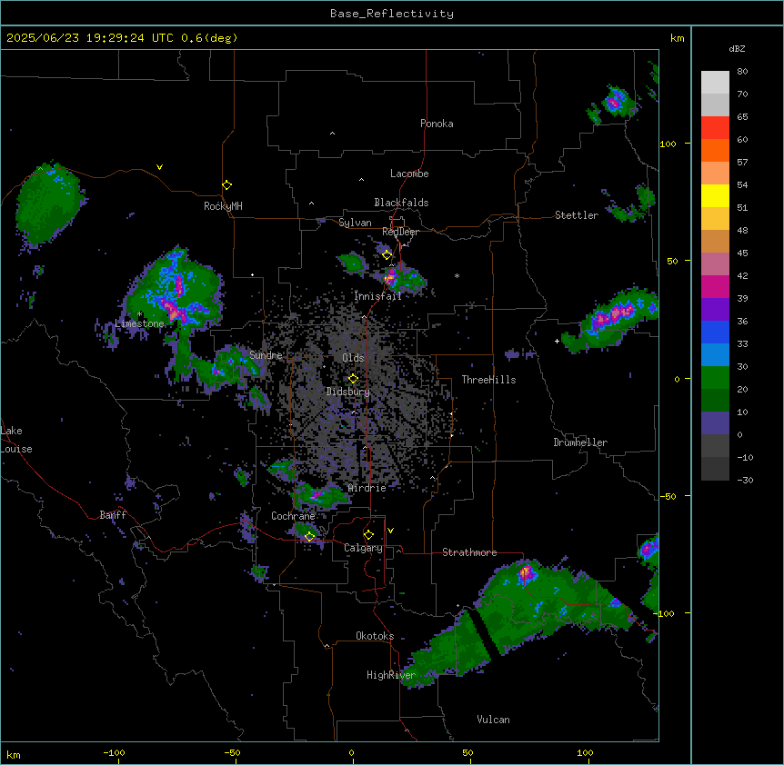Click the magenta 39 dBZ legend swatch
Image resolution: width=784 pixels, height=765 pixels.
tap(715, 286)
